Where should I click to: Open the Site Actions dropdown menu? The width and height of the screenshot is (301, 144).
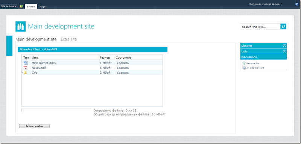tap(8, 6)
